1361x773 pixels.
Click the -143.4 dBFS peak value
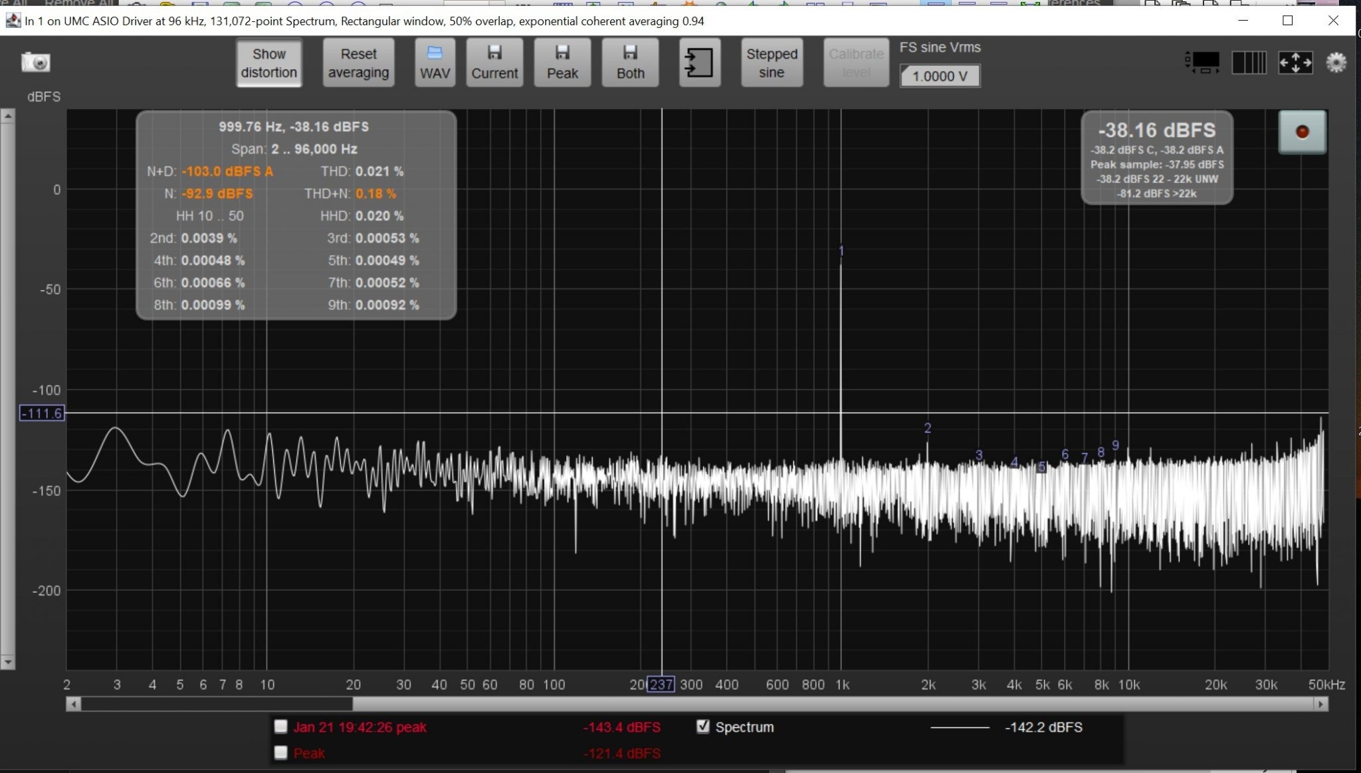[622, 727]
